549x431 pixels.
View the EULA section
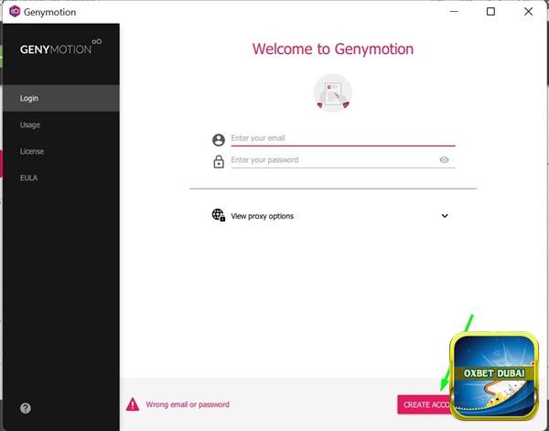click(x=61, y=178)
